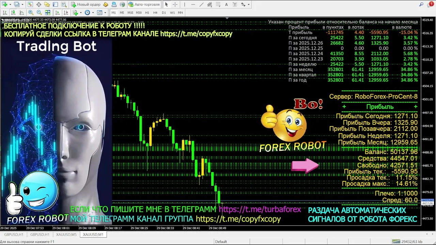Expand the Profiles dropdown arrow

point(22,4)
